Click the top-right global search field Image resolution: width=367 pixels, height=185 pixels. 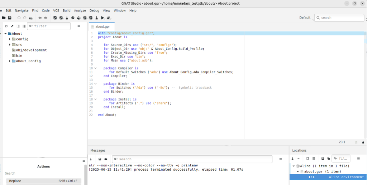pyautogui.click(x=339, y=18)
